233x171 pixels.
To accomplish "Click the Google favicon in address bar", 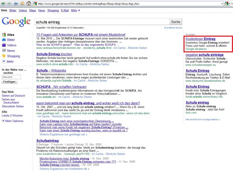I will [35, 4].
